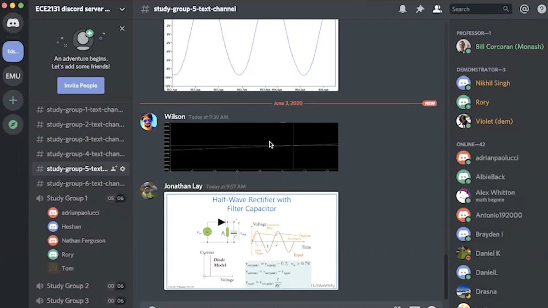Click Bill Corcoran's avatar in member list
Viewport: 548px width, 308px height.
[463, 47]
